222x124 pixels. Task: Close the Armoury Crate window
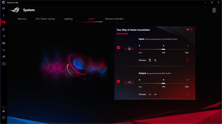(219, 2)
